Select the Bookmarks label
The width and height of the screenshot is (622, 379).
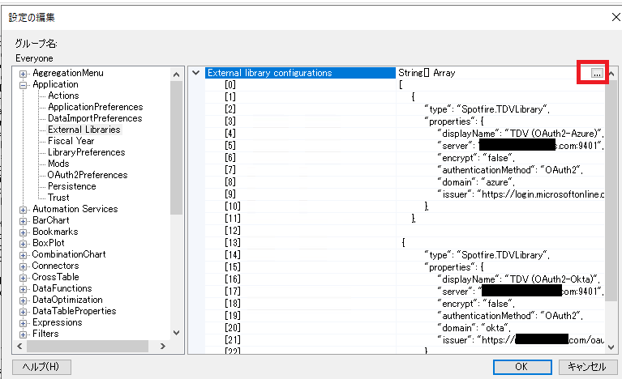click(55, 232)
